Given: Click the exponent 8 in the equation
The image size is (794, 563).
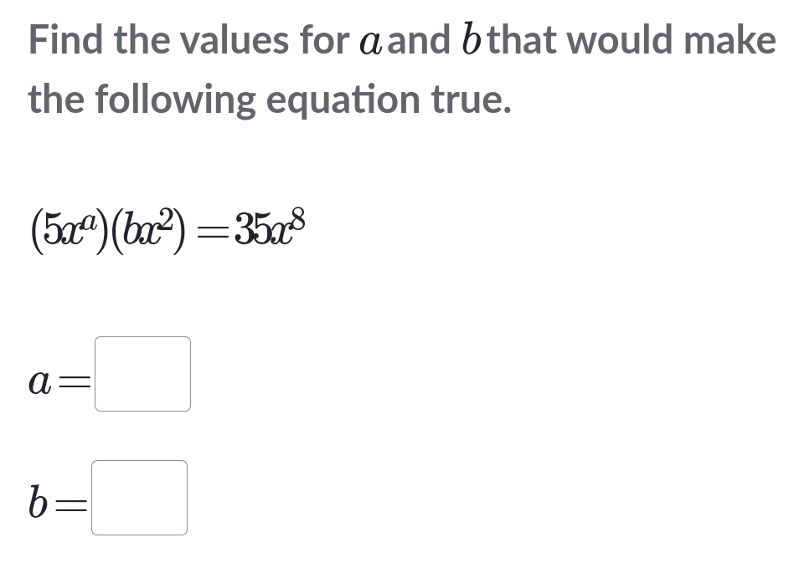Looking at the screenshot, I should [x=297, y=214].
